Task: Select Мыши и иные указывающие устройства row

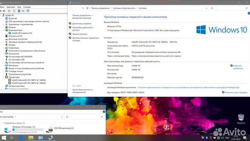Action: click(x=26, y=69)
